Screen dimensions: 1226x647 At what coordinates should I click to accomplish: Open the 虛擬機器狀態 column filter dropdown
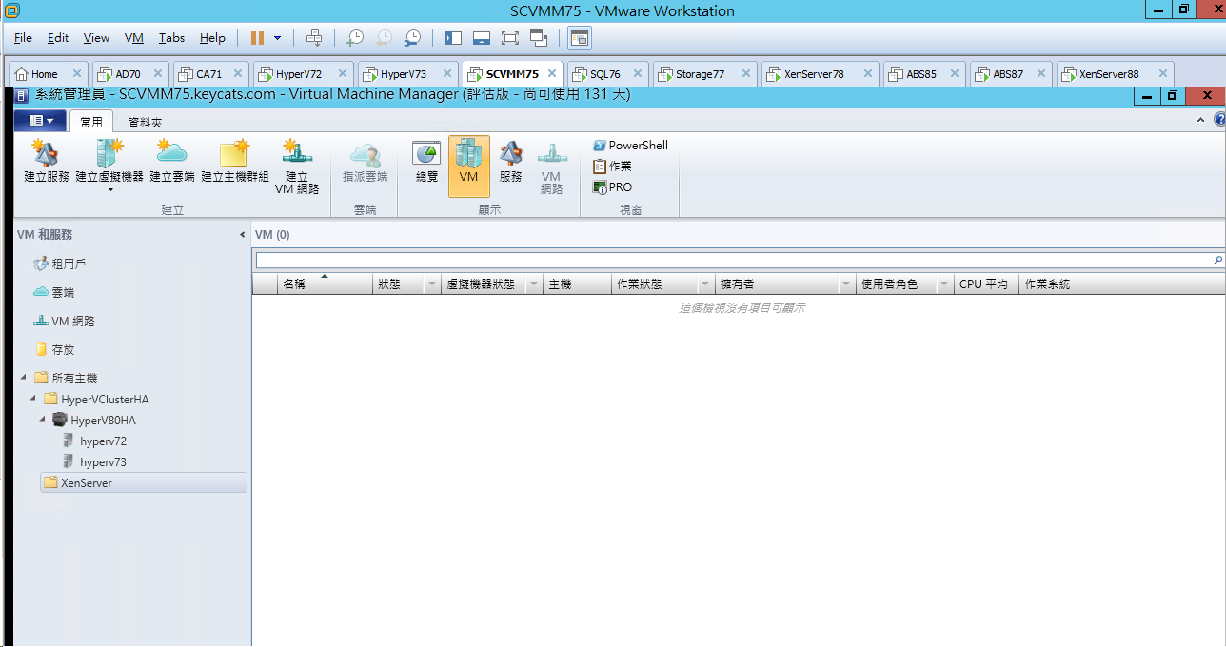[534, 284]
